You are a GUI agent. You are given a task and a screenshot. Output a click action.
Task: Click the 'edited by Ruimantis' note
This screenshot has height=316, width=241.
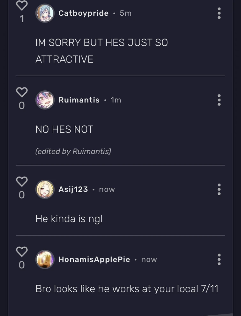click(x=73, y=151)
